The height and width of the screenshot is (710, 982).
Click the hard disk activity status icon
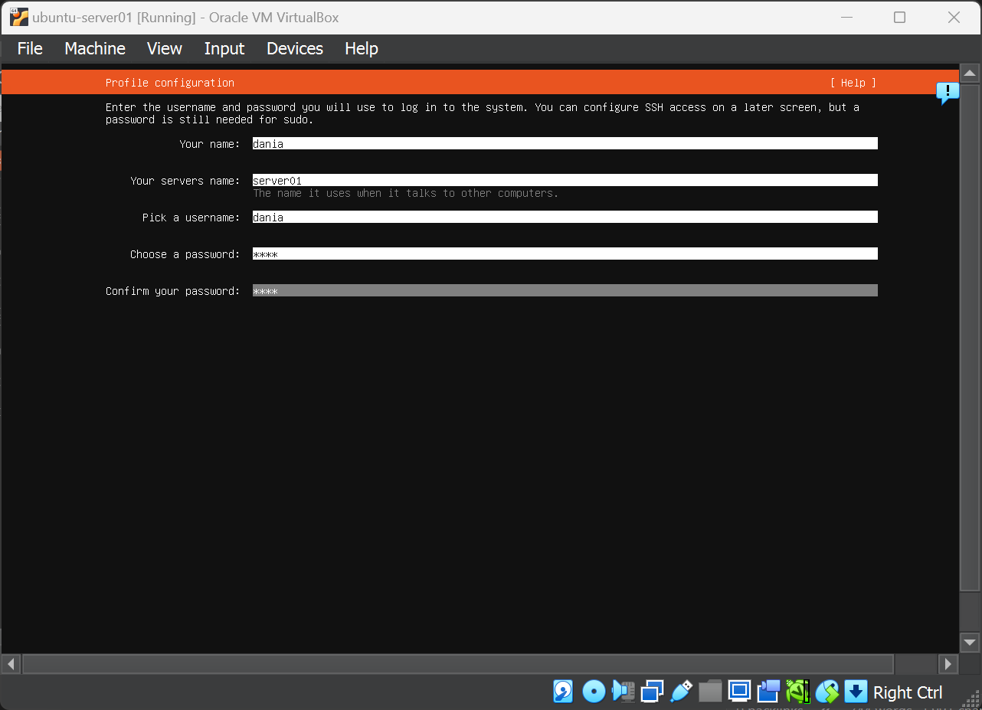[563, 692]
